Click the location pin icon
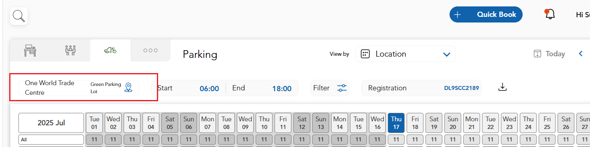Screen dimensions: 590x147 pyautogui.click(x=128, y=88)
